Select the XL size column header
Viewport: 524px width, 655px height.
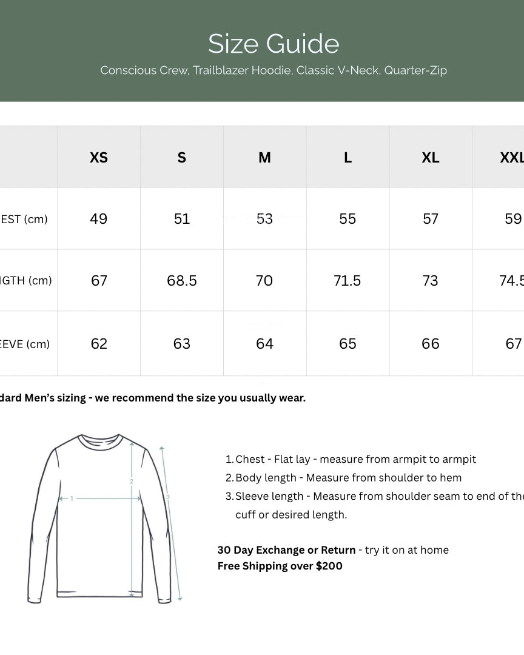coord(431,158)
